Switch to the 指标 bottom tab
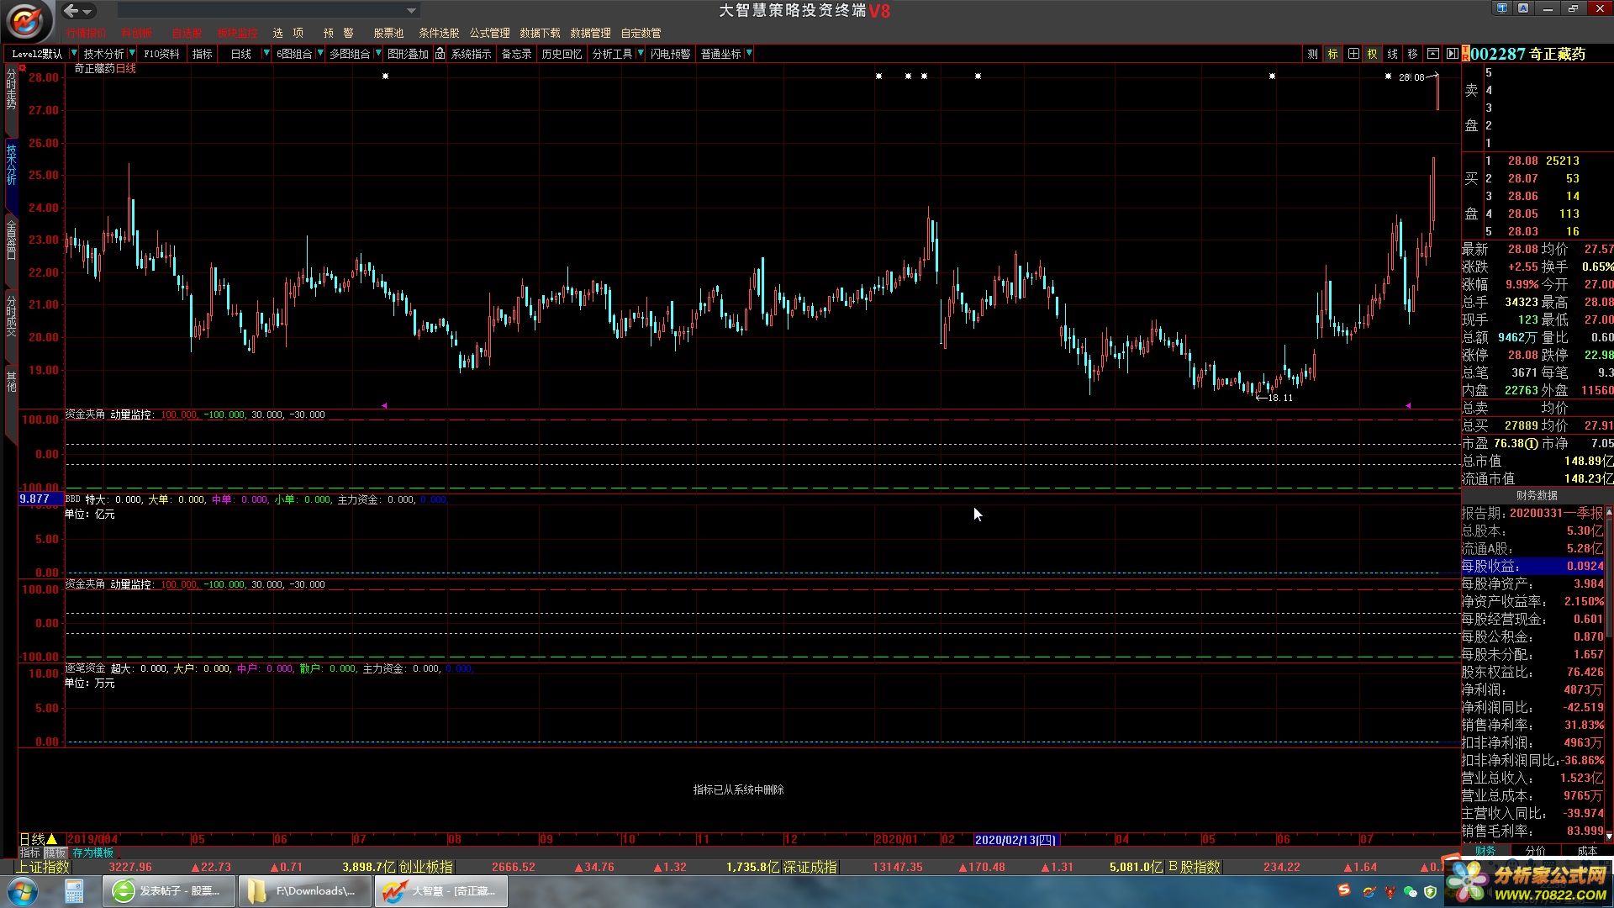Screen dimensions: 1614x908 [x=29, y=853]
